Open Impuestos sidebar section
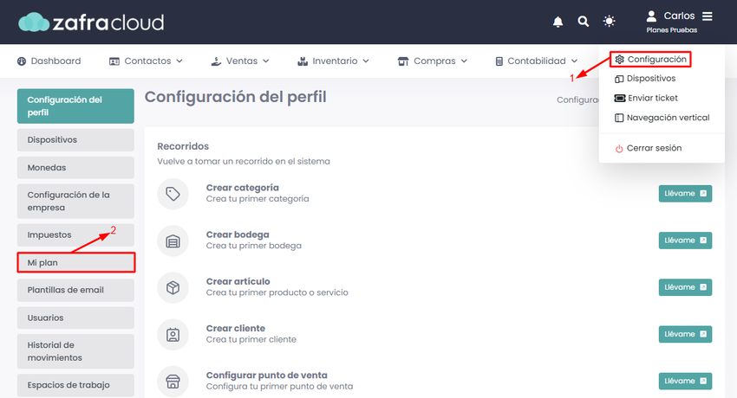This screenshot has width=737, height=398. [75, 234]
